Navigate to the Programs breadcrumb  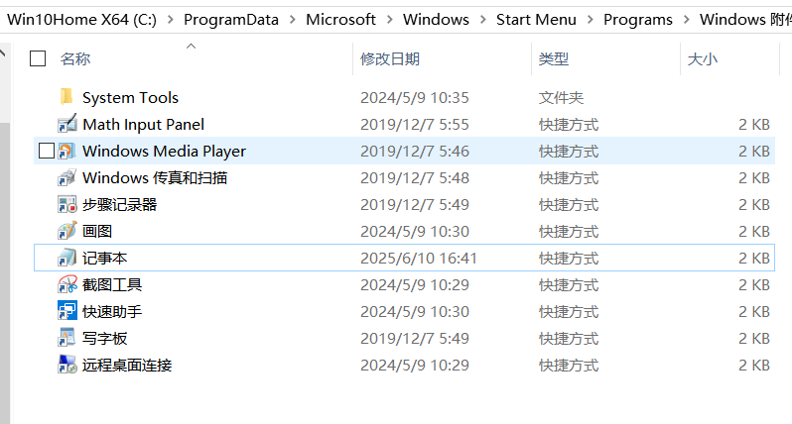click(638, 20)
